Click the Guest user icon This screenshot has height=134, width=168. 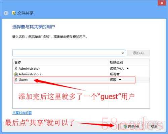click(x=16, y=80)
